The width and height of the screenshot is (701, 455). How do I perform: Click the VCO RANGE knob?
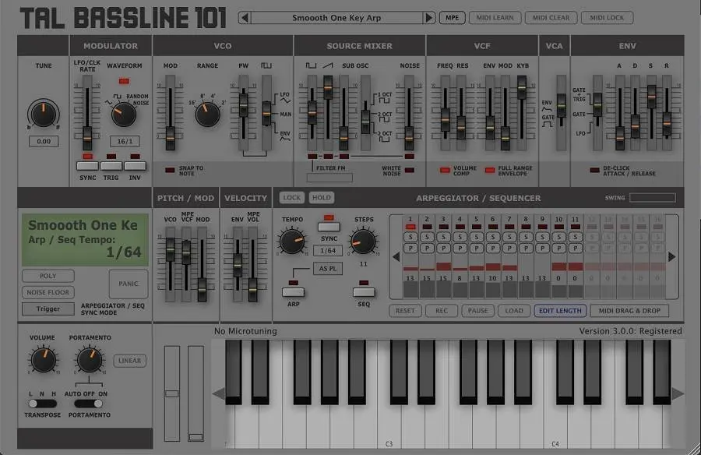pos(207,114)
